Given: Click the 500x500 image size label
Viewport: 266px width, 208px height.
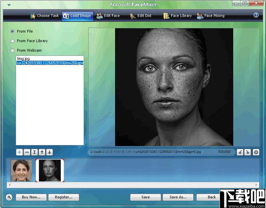Looking at the screenshot, I should [224, 152].
